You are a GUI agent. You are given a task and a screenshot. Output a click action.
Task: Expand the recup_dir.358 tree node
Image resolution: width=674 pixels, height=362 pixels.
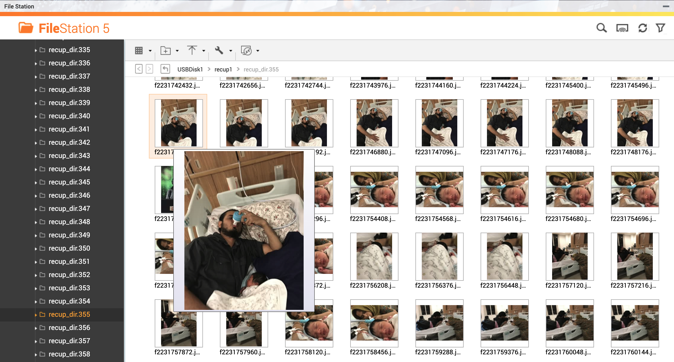(x=36, y=355)
